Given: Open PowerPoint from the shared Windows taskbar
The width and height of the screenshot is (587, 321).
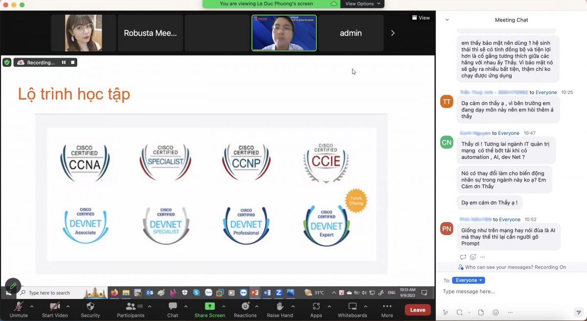Looking at the screenshot, I should point(254,293).
